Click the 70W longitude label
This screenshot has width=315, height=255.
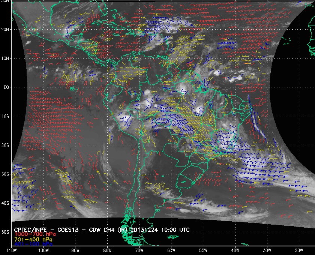tap(139, 250)
